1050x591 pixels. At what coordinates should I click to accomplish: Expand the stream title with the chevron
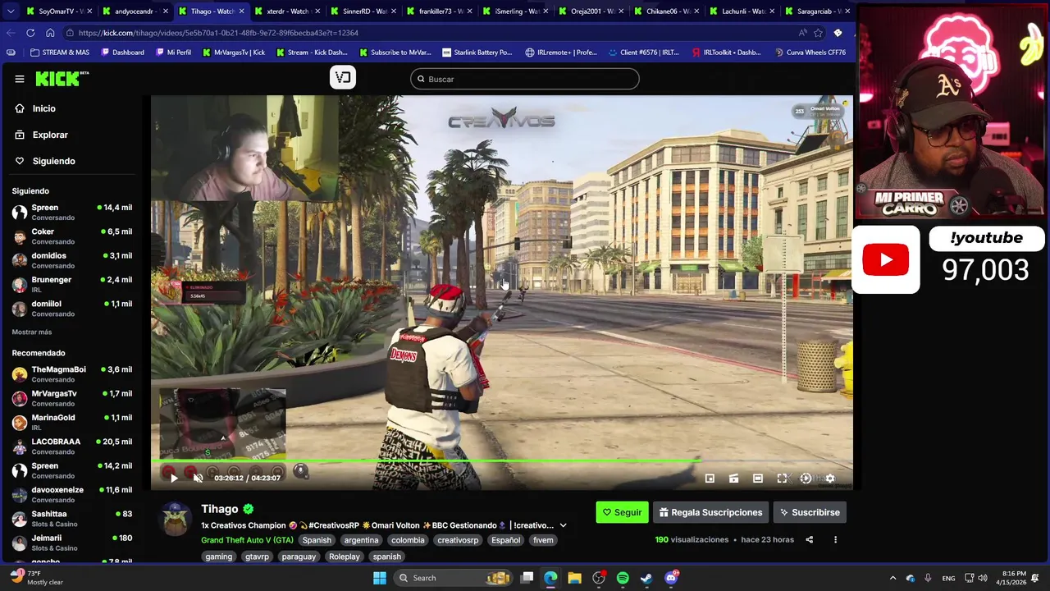(563, 525)
